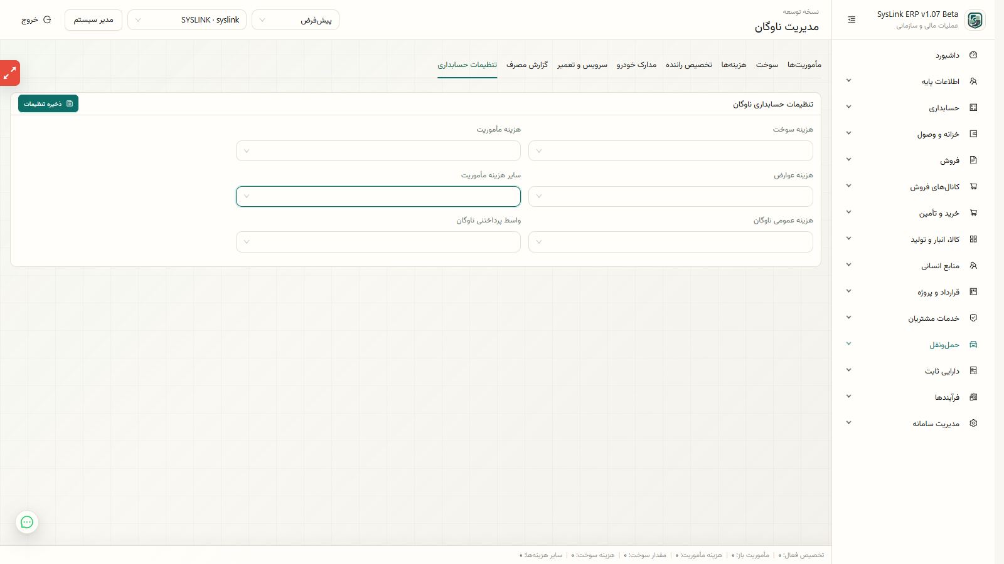Open the هزینه سوخت account dropdown
This screenshot has height=564, width=1004.
coord(671,151)
